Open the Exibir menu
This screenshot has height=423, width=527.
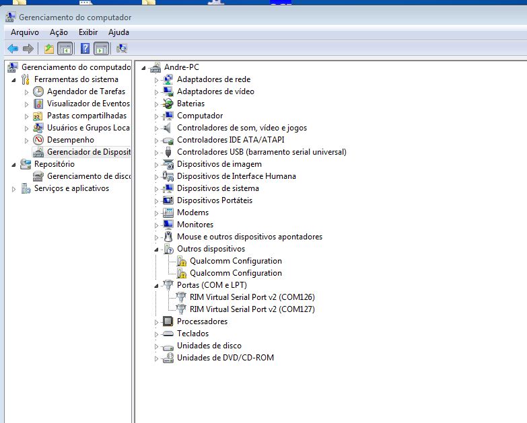coord(88,32)
